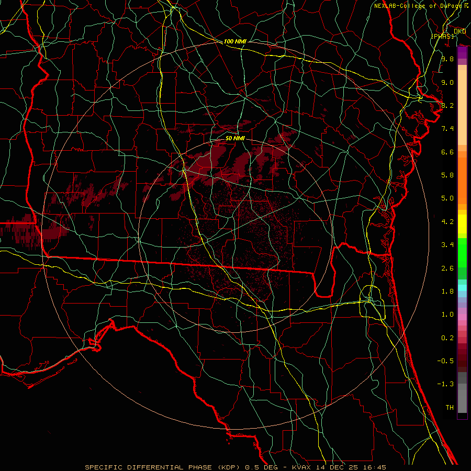The width and height of the screenshot is (471, 471).
Task: Click the '9.0' scale value
Action: (447, 82)
